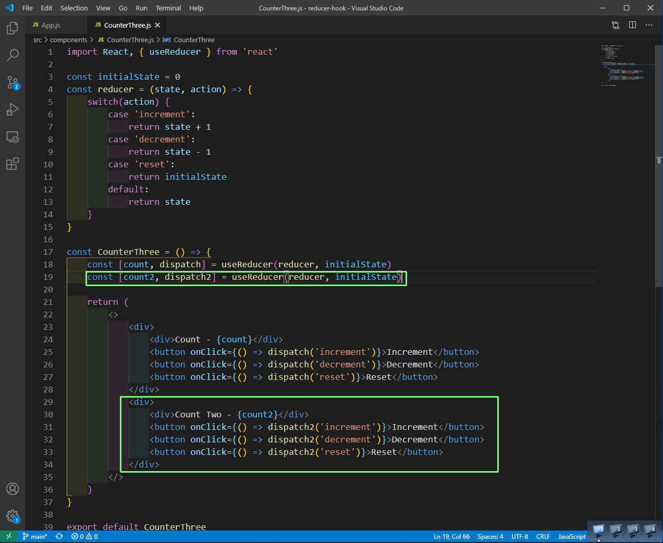
Task: Click the editor minimap preview
Action: [x=625, y=65]
